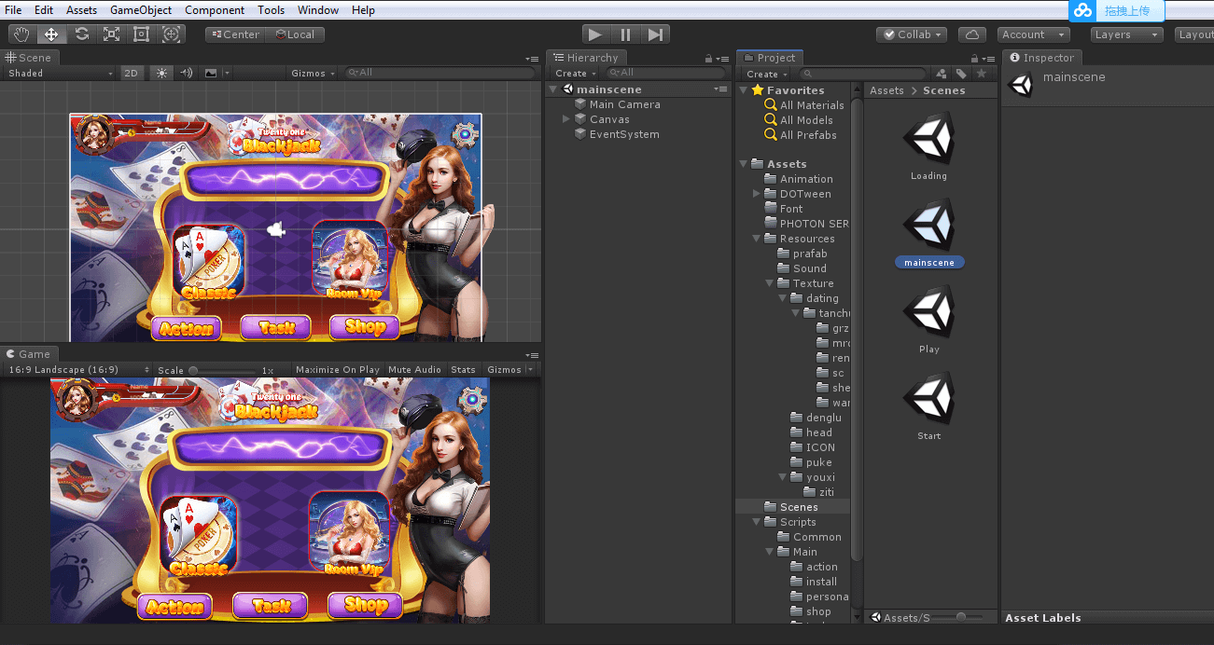
Task: Lock the Project panel with its padlock icon
Action: tap(975, 58)
